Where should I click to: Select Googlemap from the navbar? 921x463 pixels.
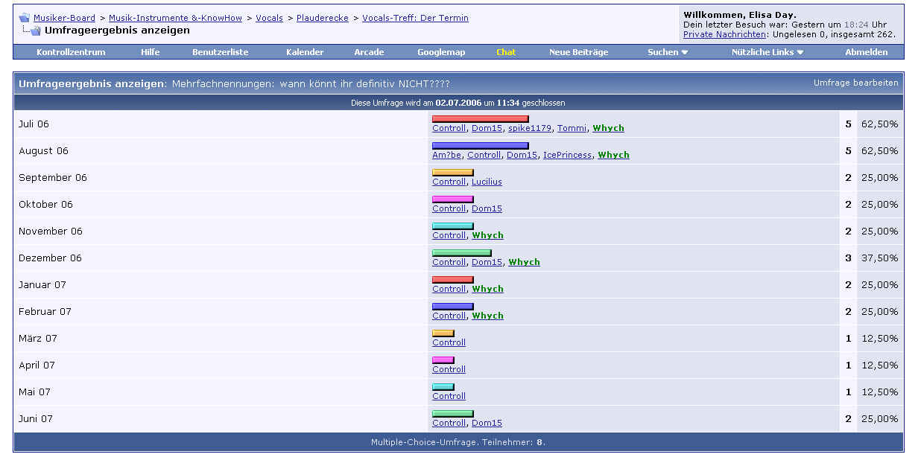tap(441, 52)
